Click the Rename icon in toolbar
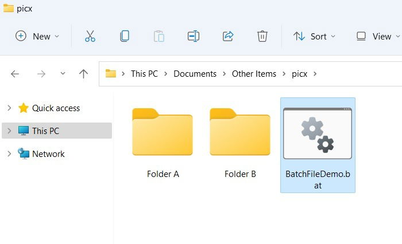 point(194,36)
